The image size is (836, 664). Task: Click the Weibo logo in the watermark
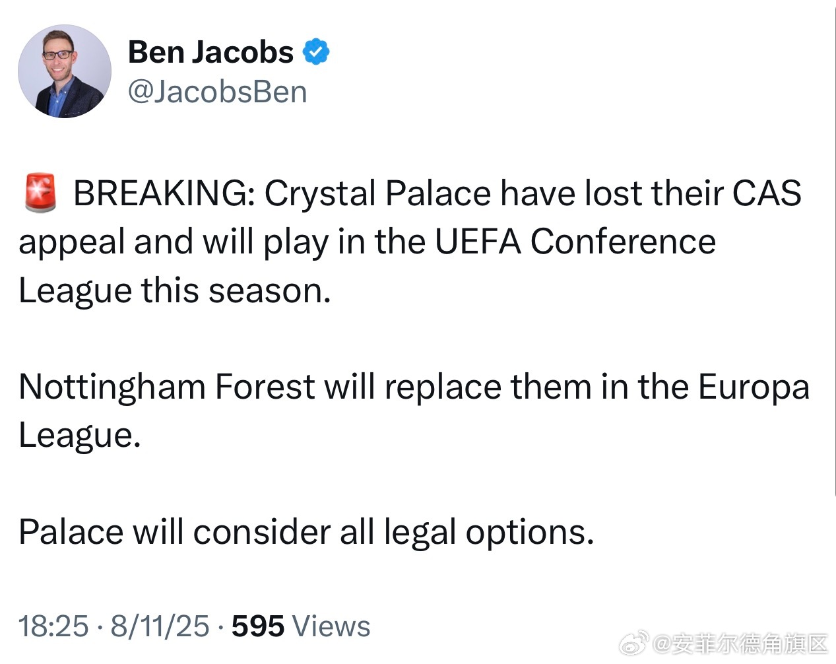(635, 642)
